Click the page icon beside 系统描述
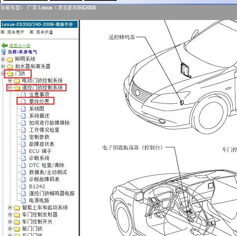Screen dimensions: 237x236 pyautogui.click(x=23, y=116)
